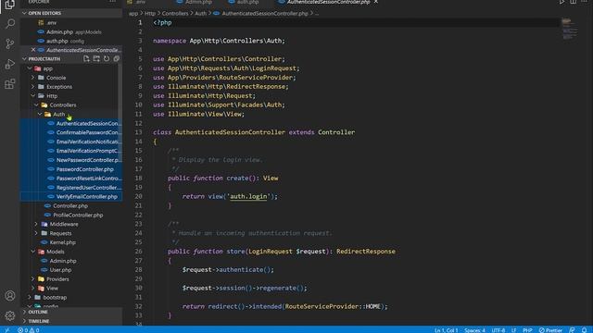Open the Search view in activity bar

[10, 24]
